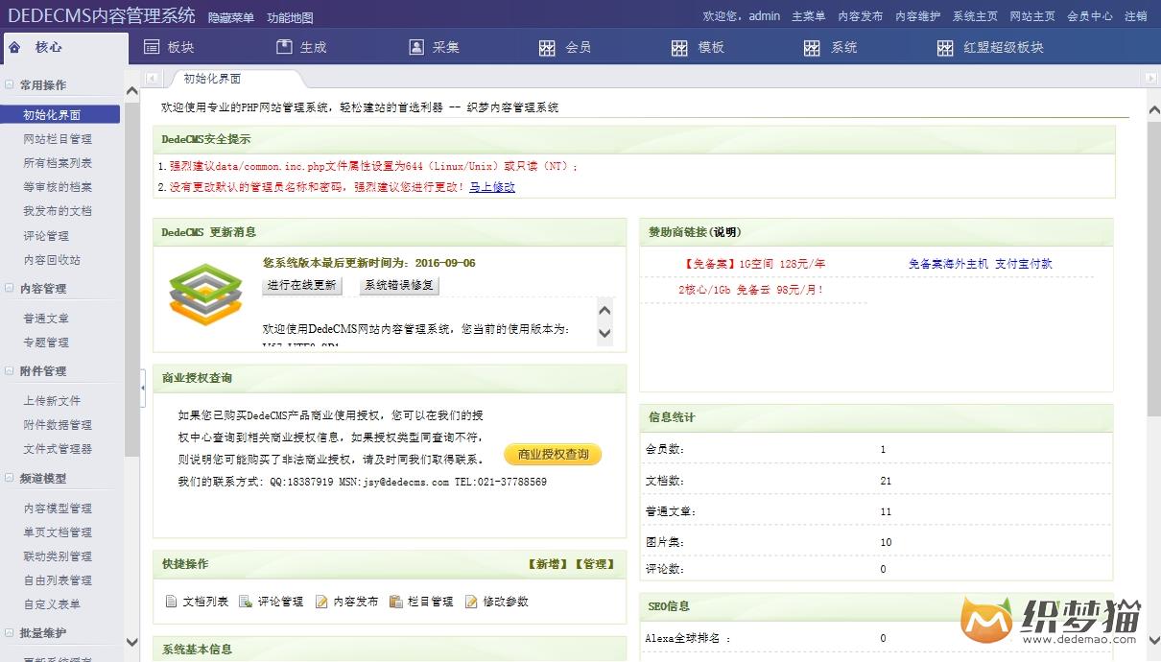The image size is (1161, 662).
Task: Open 专题管理 in the sidebar
Action: pyautogui.click(x=46, y=343)
